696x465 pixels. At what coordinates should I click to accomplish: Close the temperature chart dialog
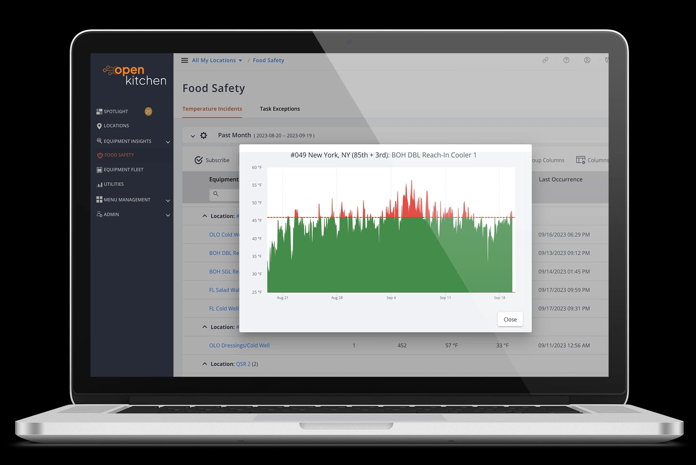[x=510, y=319]
